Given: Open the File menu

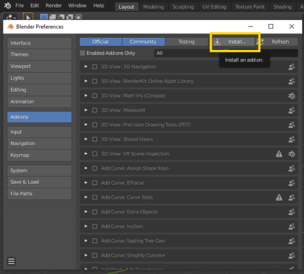Looking at the screenshot, I should (x=19, y=5).
